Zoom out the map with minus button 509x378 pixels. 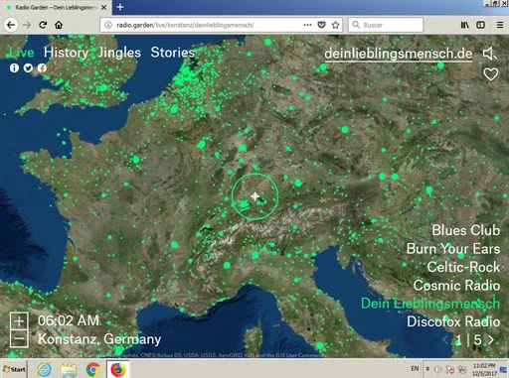(19, 338)
